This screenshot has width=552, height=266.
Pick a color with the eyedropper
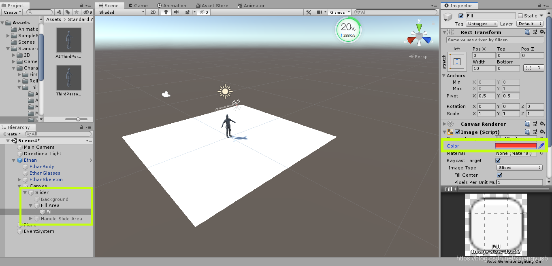click(541, 146)
